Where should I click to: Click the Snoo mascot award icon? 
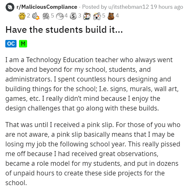point(86,15)
